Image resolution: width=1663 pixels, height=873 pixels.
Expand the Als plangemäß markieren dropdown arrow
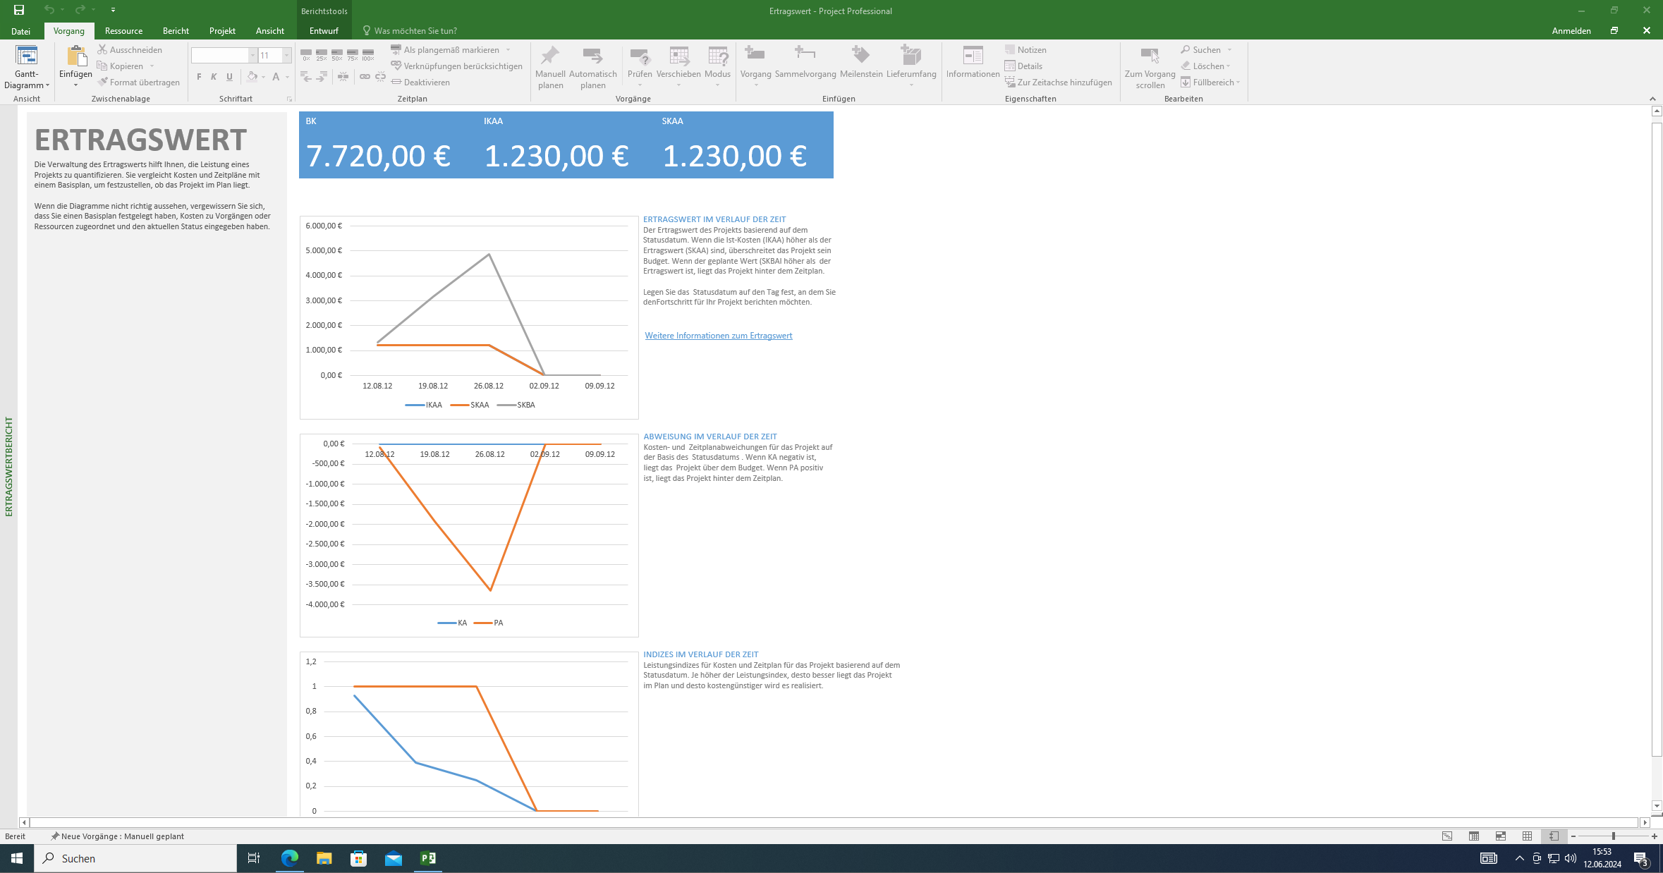[x=508, y=50]
